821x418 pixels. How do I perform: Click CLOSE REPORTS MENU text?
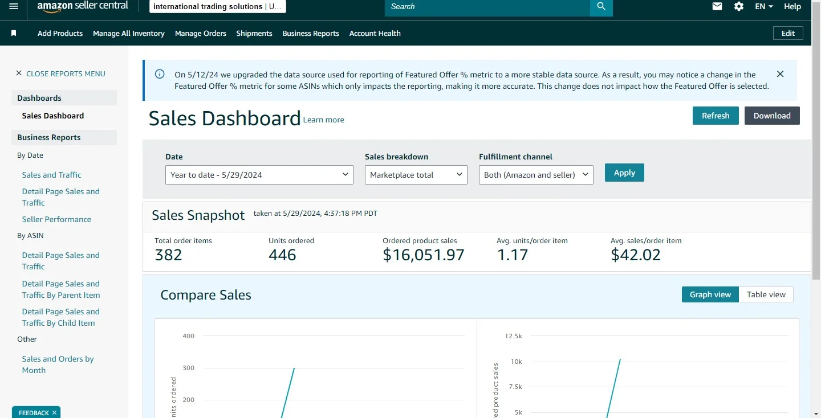point(66,73)
